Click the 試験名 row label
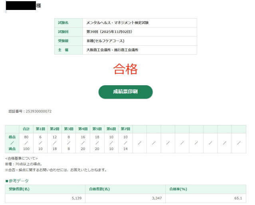Screen dimensions: 255x205 pos(63,23)
